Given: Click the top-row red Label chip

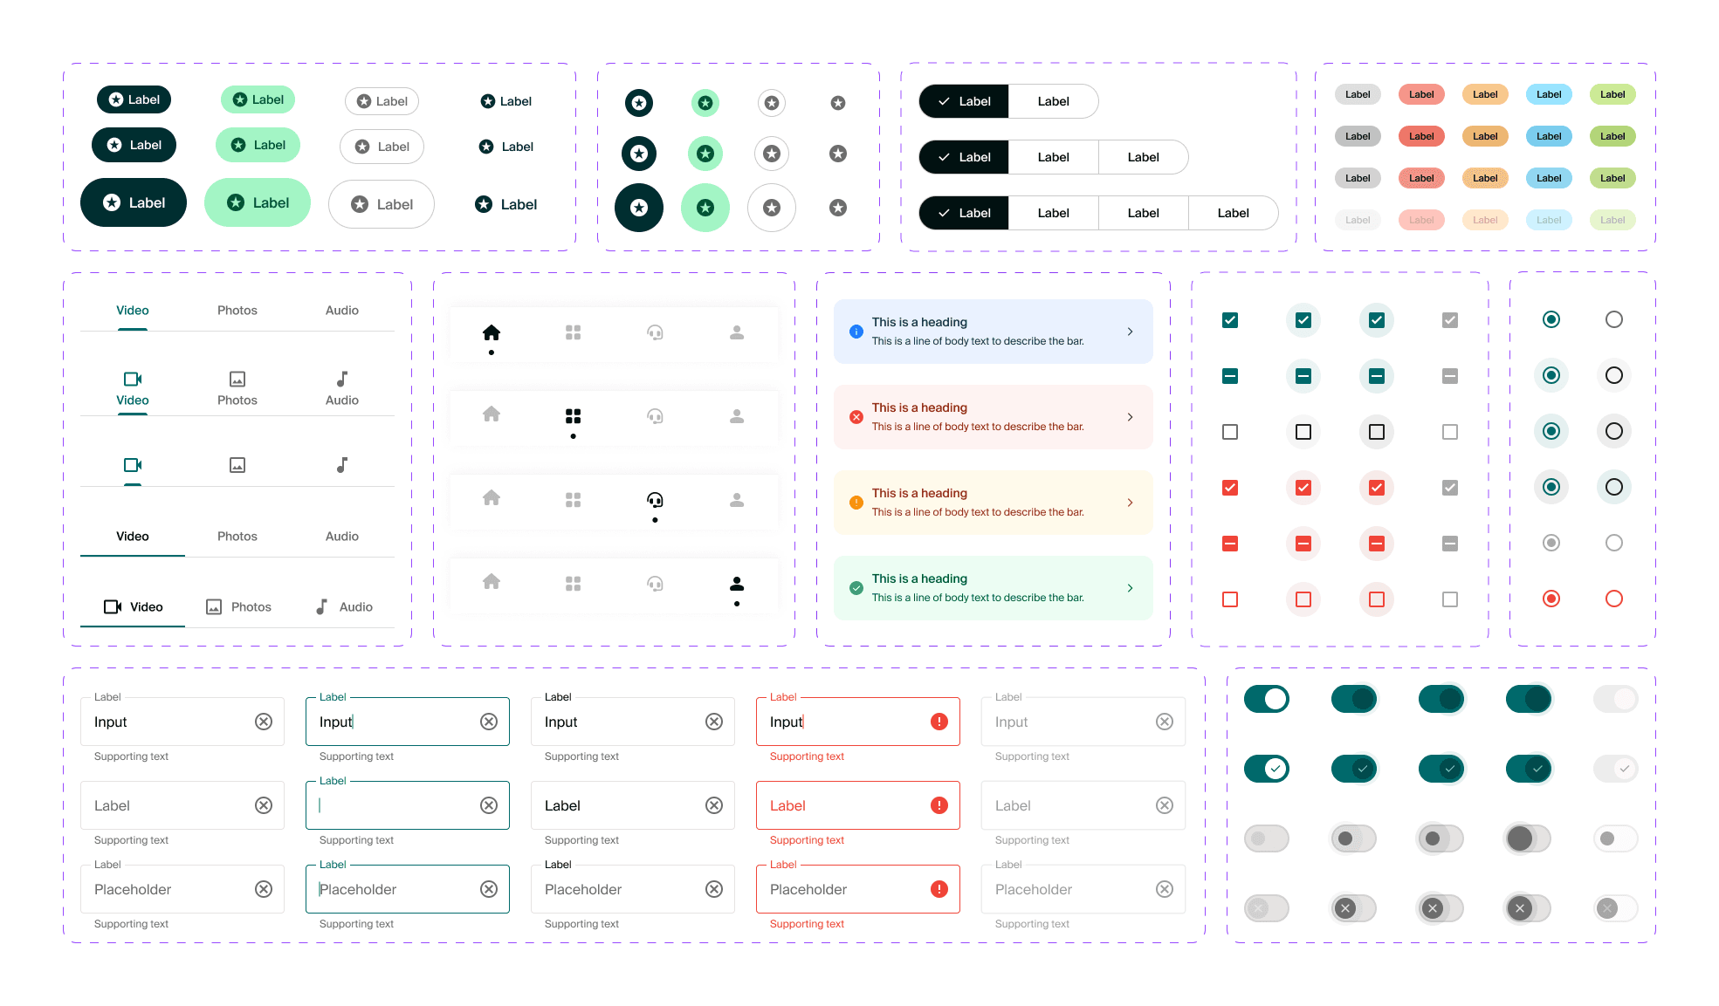Looking at the screenshot, I should coord(1421,94).
